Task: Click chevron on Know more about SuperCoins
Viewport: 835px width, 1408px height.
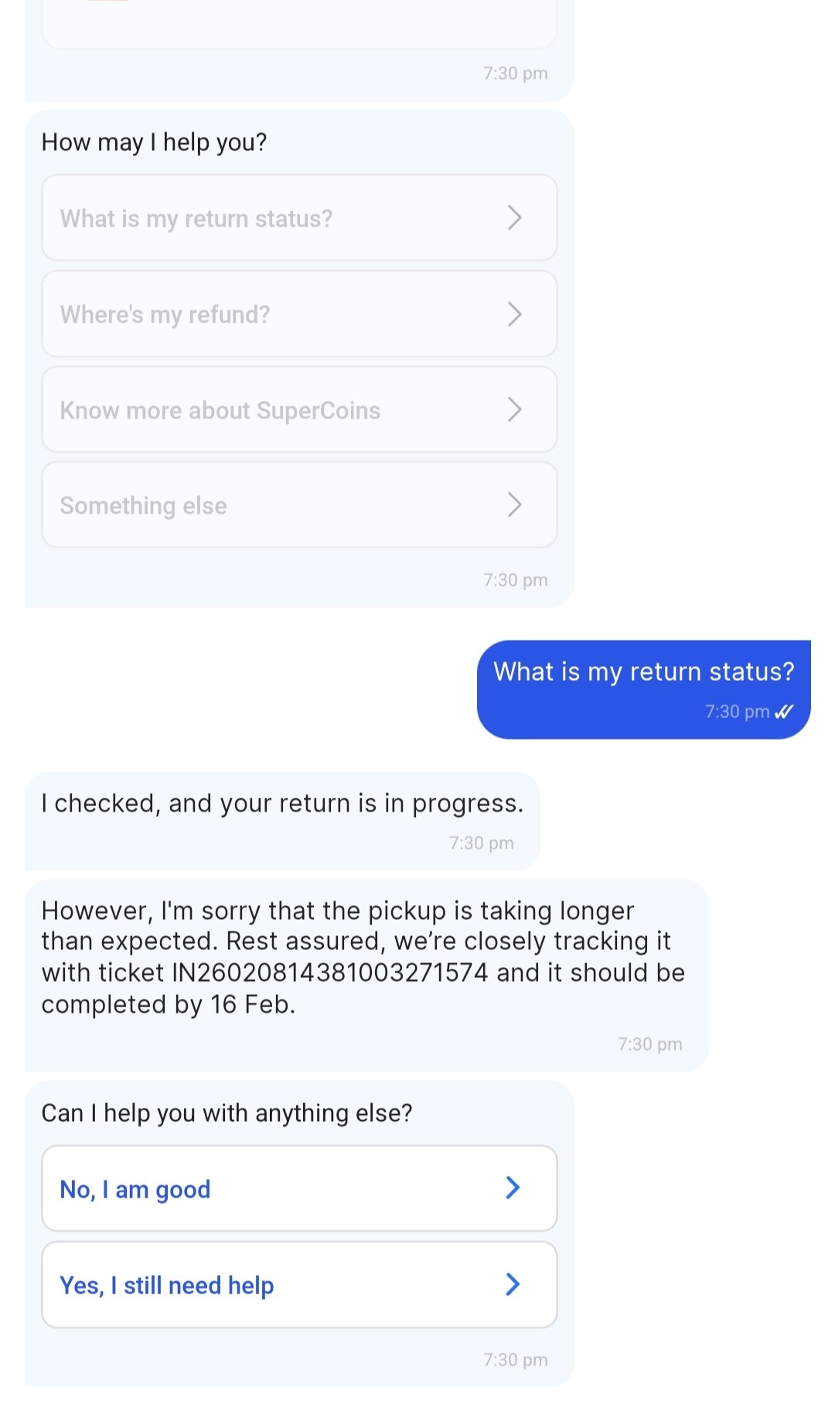Action: [514, 409]
